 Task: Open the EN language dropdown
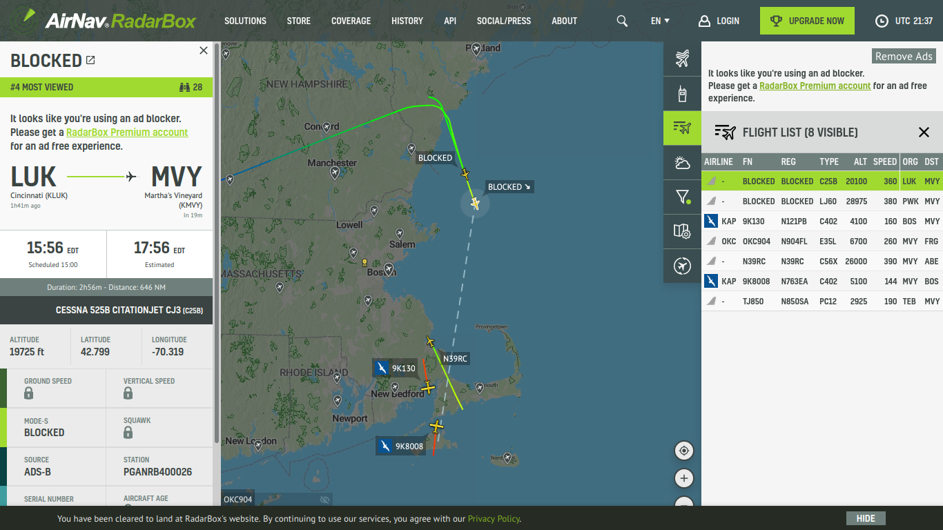point(660,21)
